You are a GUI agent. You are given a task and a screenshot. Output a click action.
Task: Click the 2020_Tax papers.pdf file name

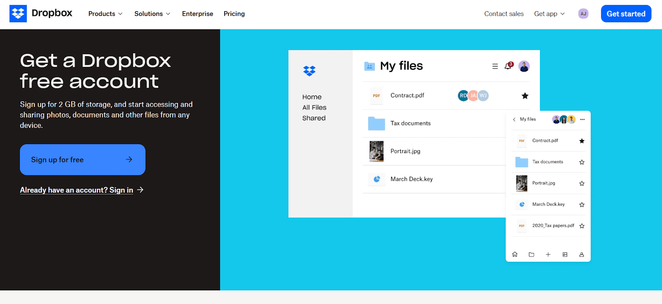[553, 226]
